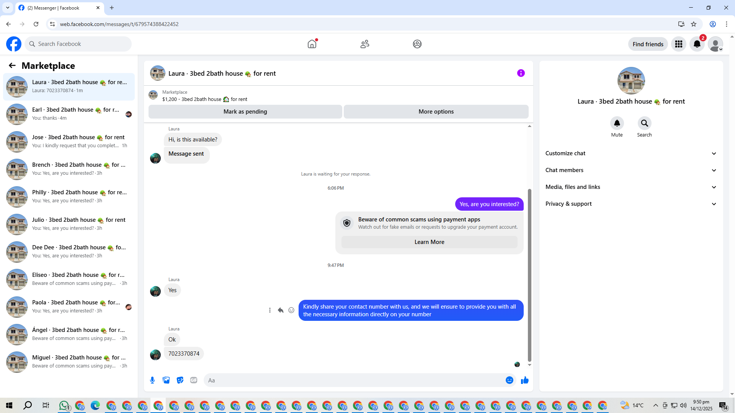Go to the Facebook Home tab
This screenshot has height=413, width=735.
(x=312, y=44)
